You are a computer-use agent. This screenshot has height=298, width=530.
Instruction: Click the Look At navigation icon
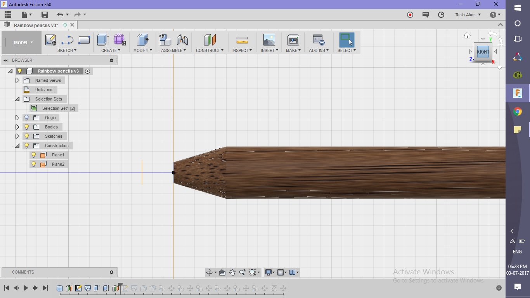click(222, 272)
